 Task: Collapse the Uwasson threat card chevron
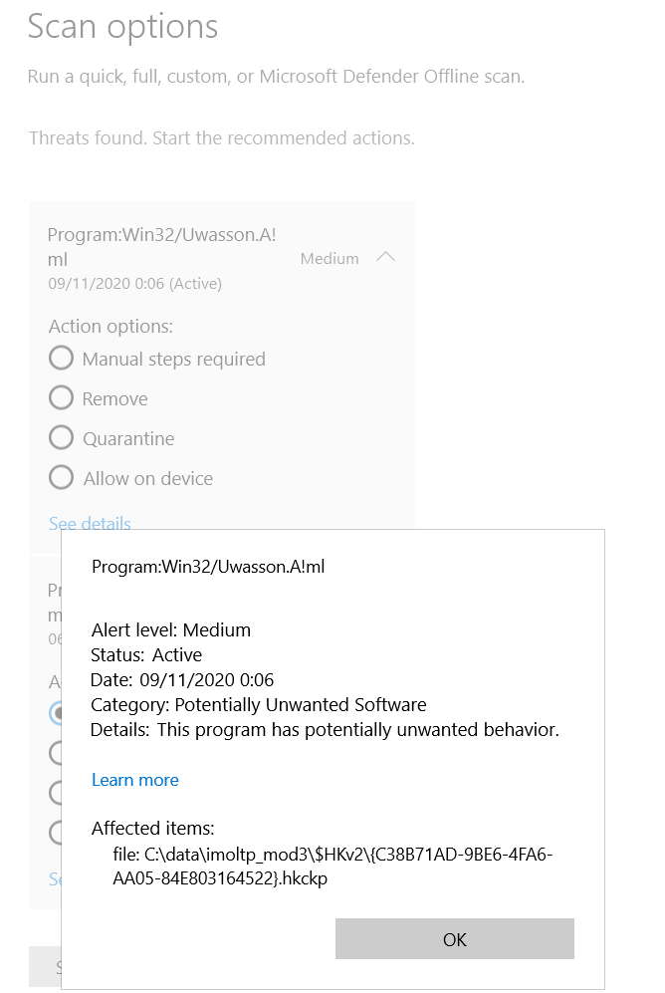click(386, 258)
